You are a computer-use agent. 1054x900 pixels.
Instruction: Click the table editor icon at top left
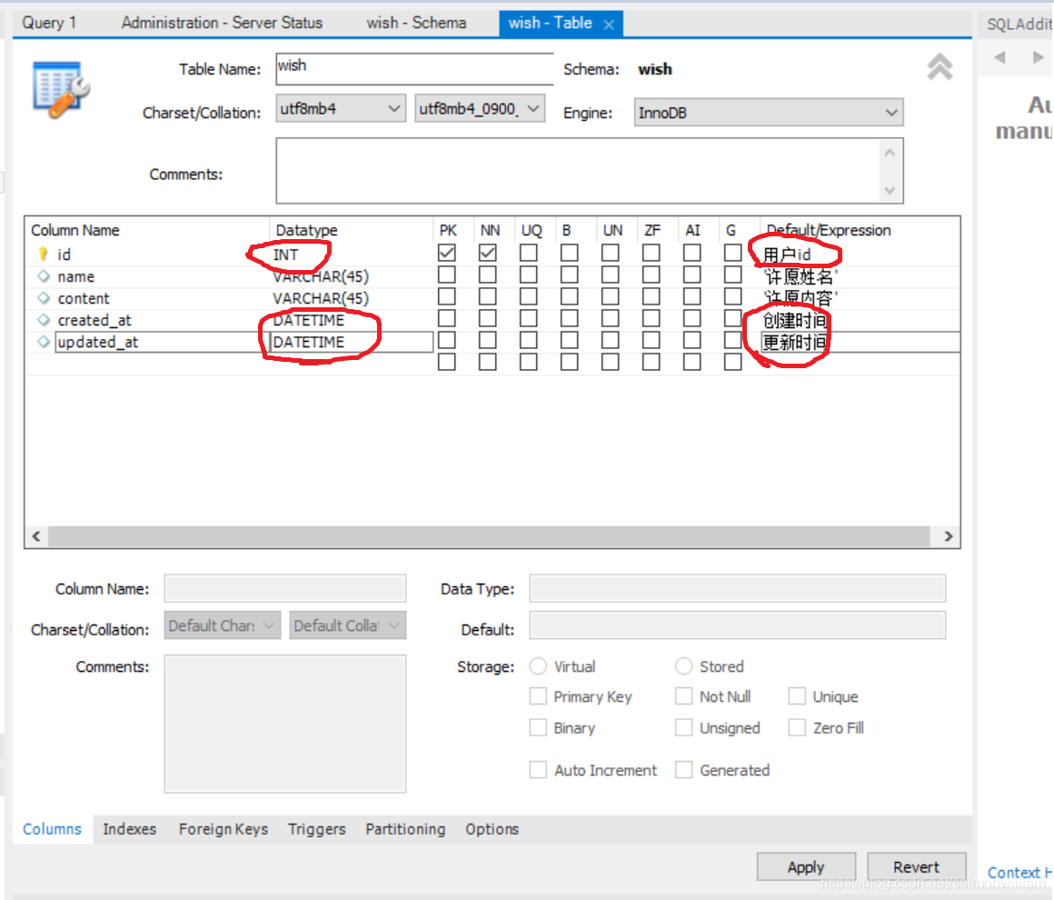point(60,90)
